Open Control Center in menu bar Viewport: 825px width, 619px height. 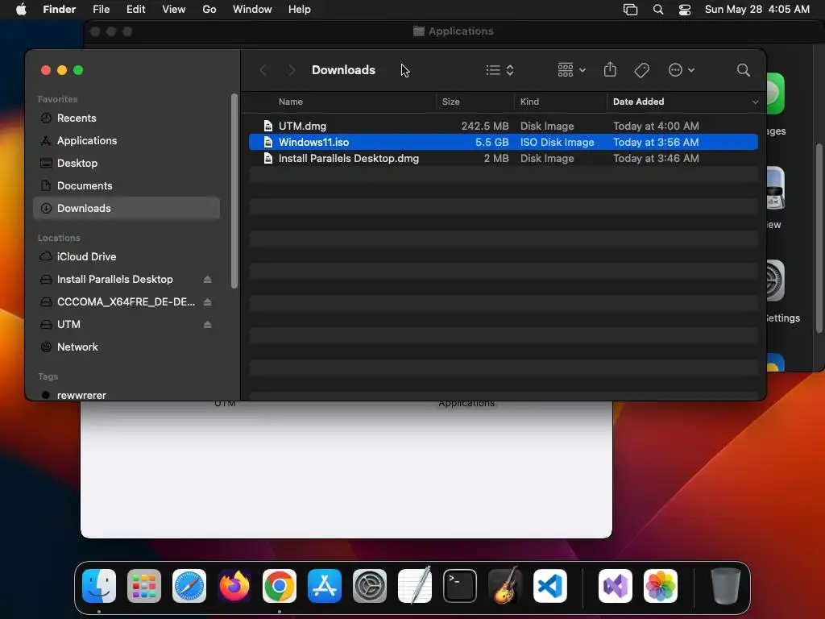coord(685,10)
